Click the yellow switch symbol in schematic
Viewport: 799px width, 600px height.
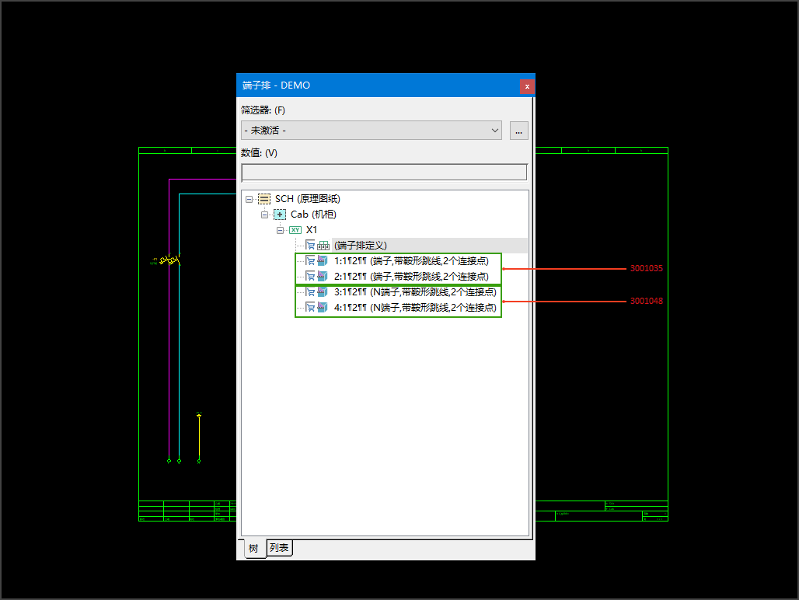(x=170, y=260)
